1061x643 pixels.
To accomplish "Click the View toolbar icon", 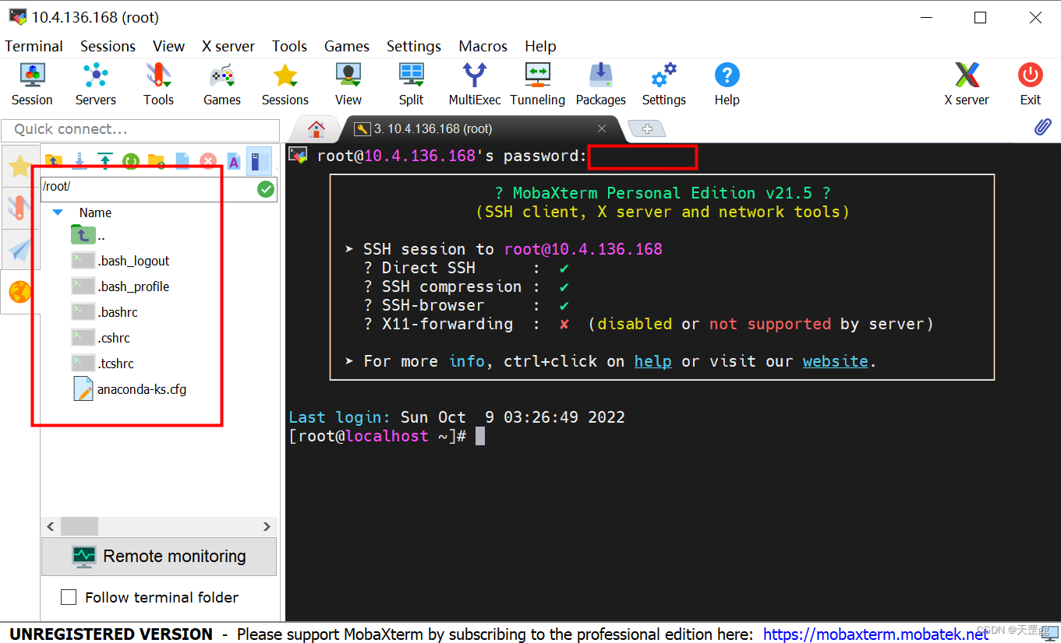I will pyautogui.click(x=348, y=84).
